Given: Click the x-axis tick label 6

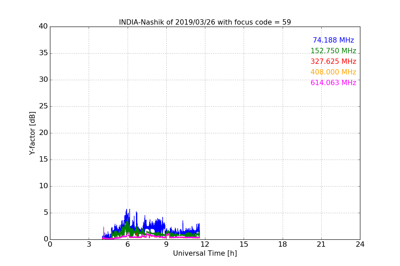Looking at the screenshot, I should (x=128, y=244).
